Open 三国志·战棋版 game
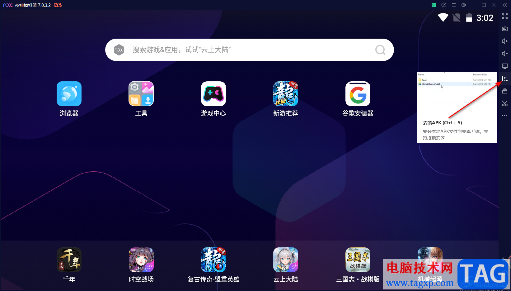Viewport: 511px width, 291px height. pyautogui.click(x=358, y=260)
